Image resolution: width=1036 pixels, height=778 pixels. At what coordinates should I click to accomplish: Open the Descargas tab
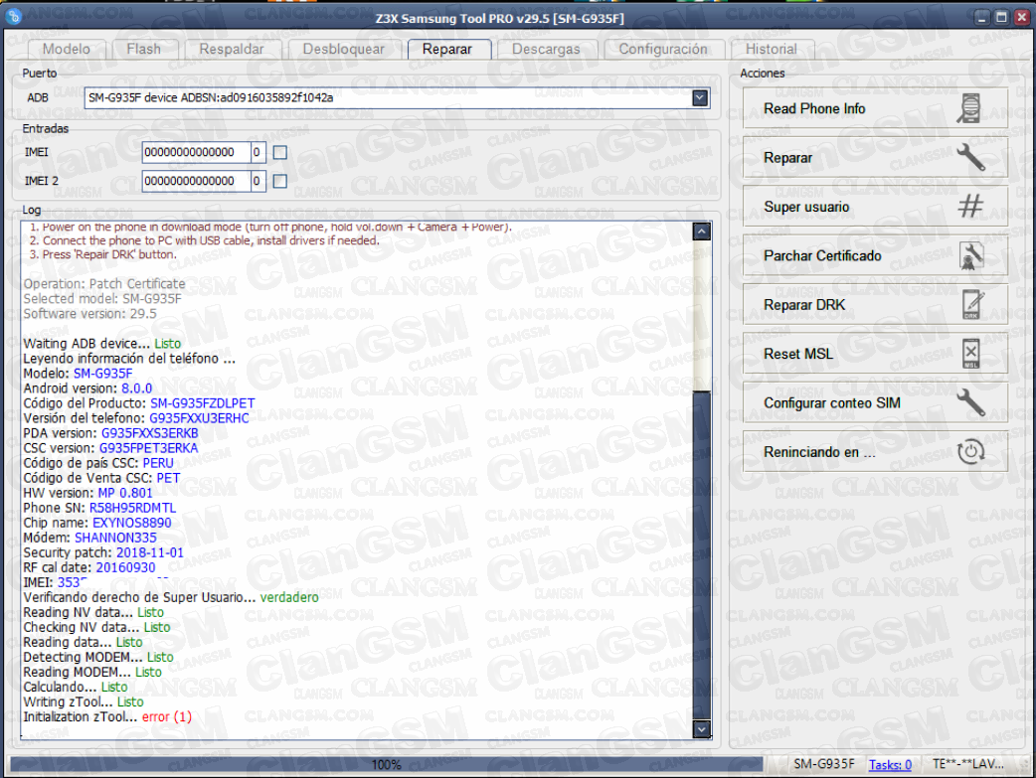click(x=546, y=49)
